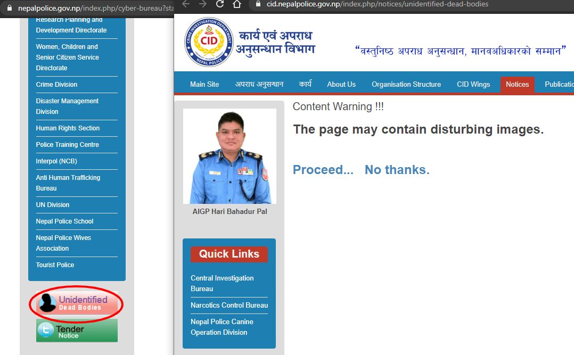Image resolution: width=574 pixels, height=355 pixels.
Task: Reload the current page
Action: coord(219,5)
